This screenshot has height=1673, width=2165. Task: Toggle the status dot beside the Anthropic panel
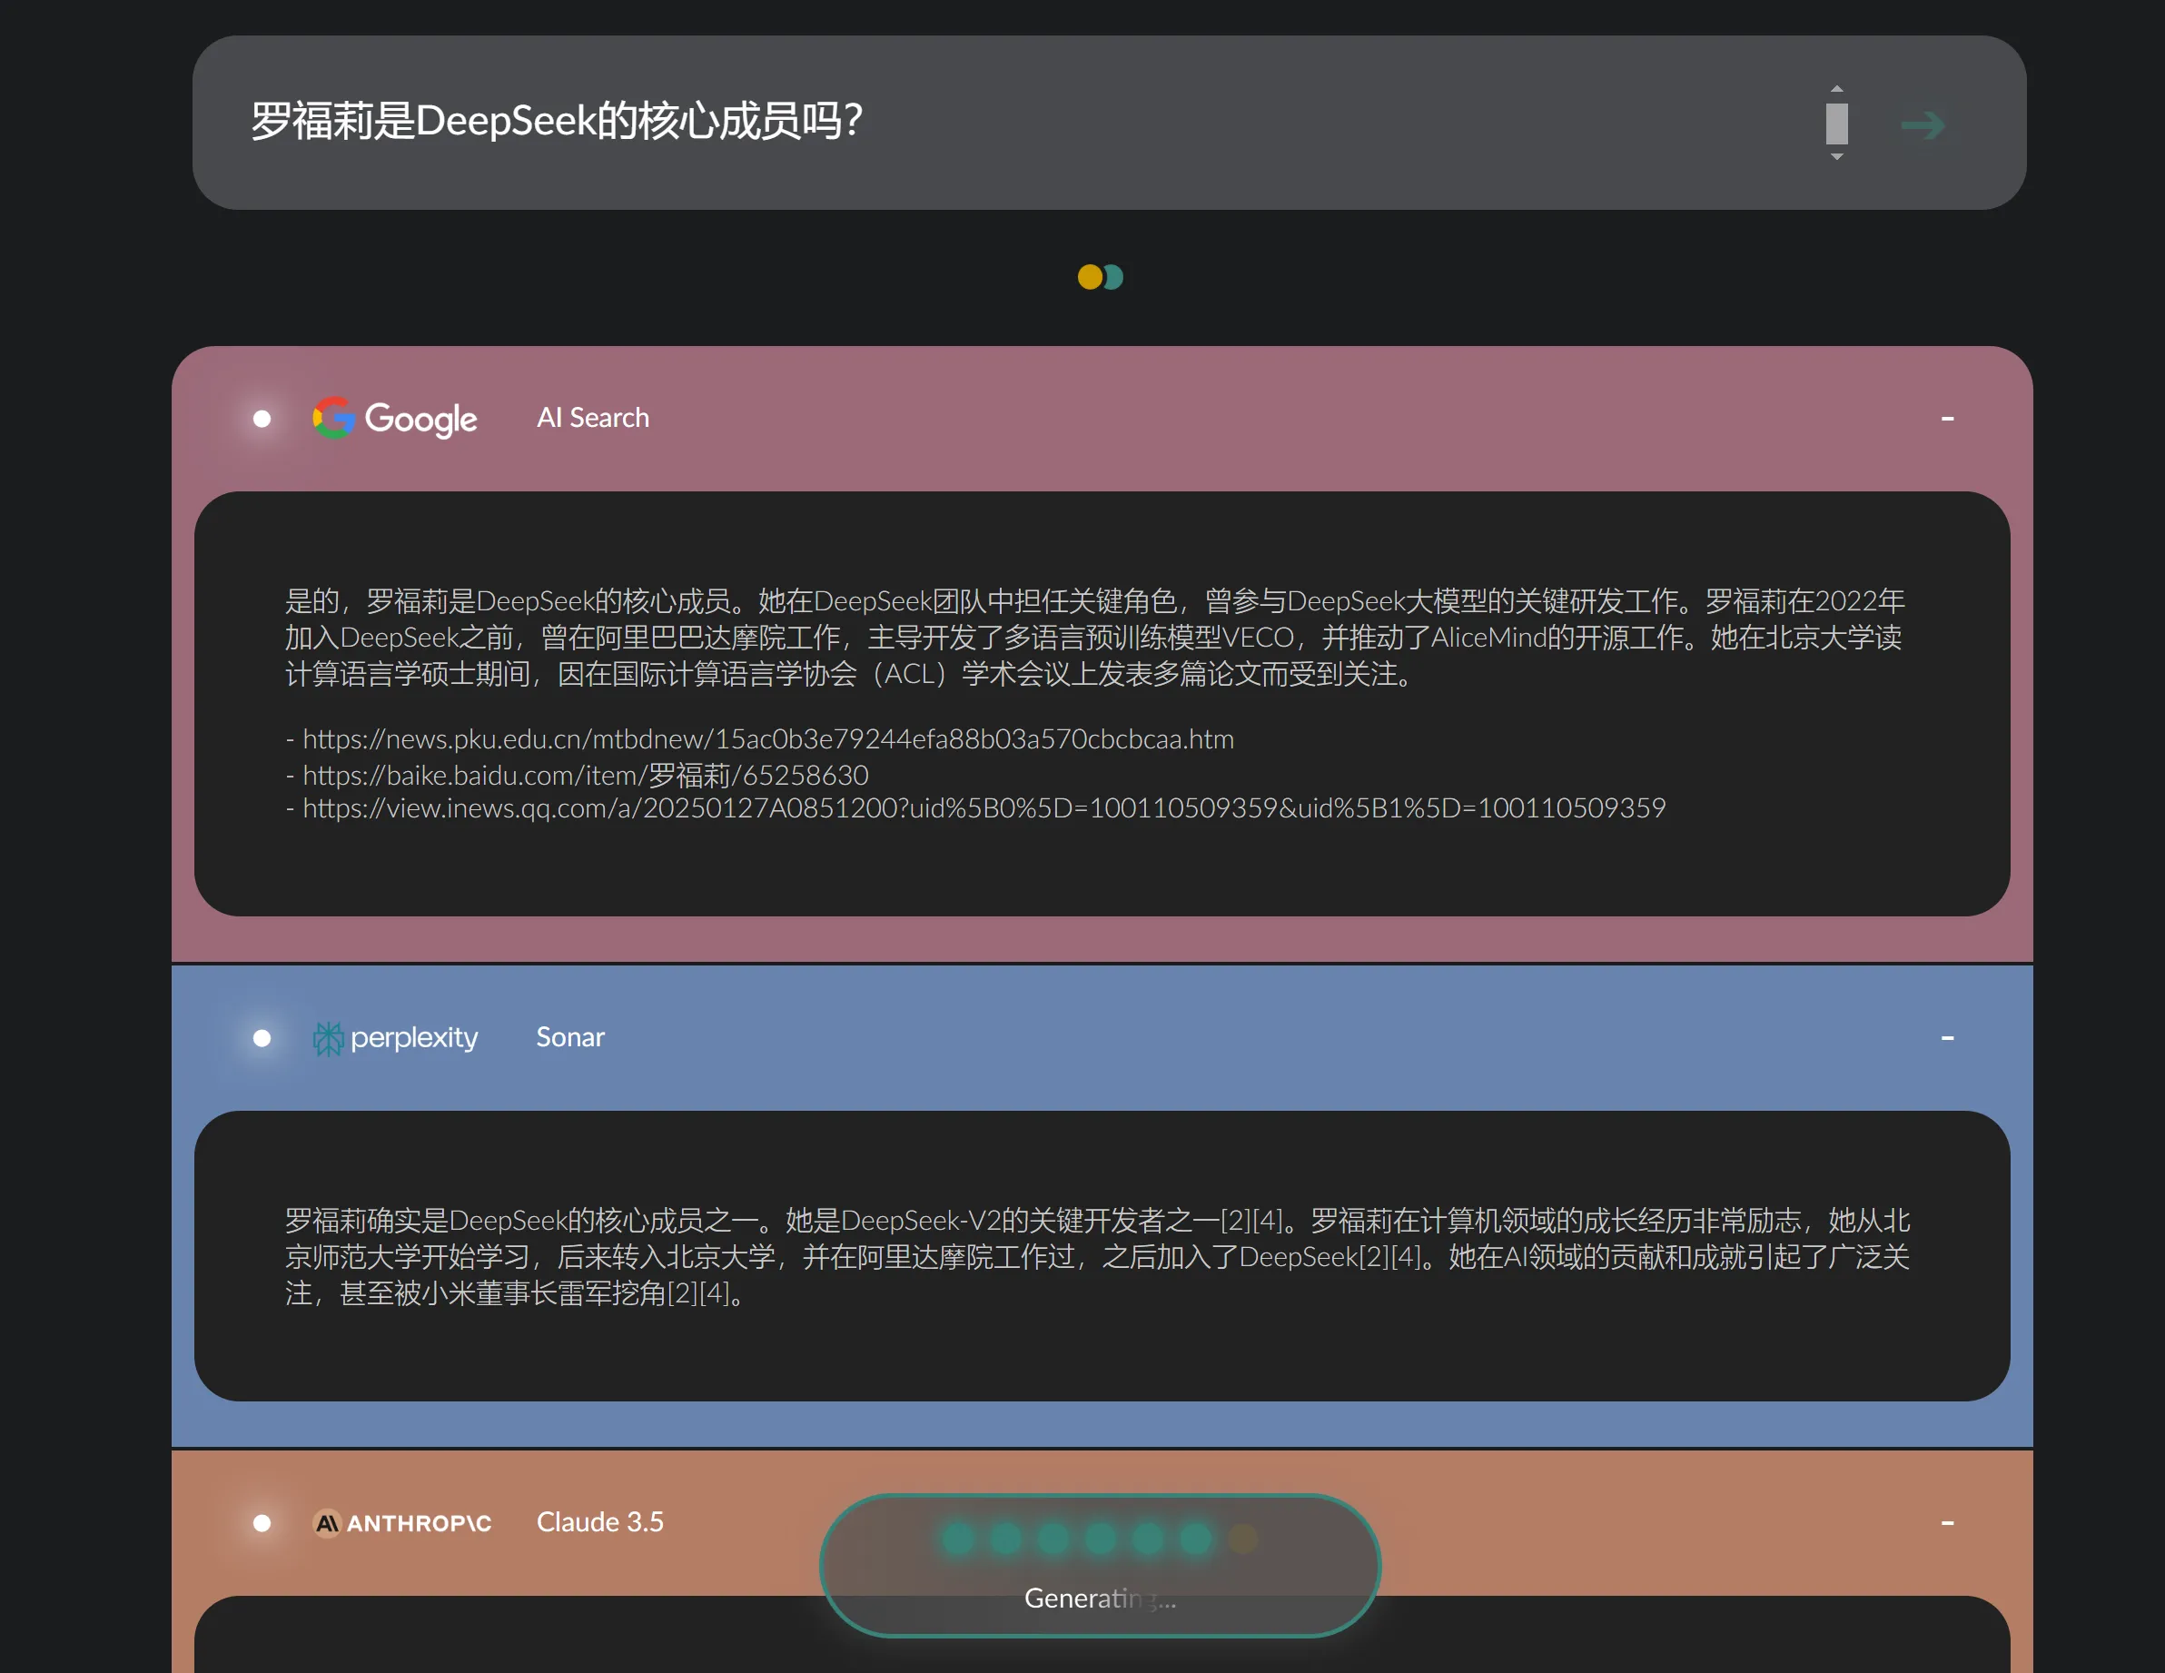[261, 1522]
